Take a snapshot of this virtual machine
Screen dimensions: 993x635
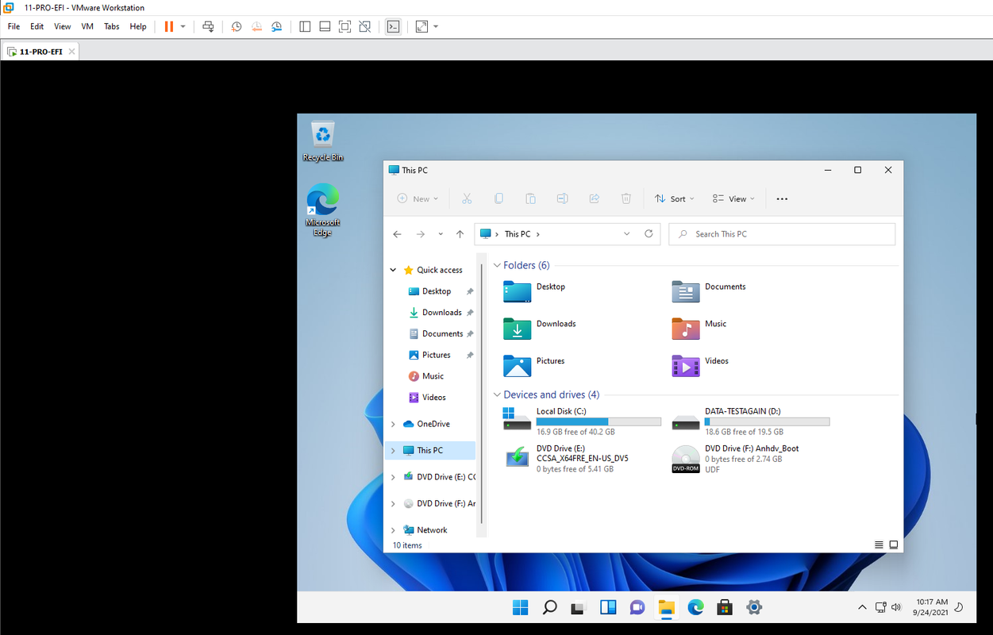pos(237,26)
